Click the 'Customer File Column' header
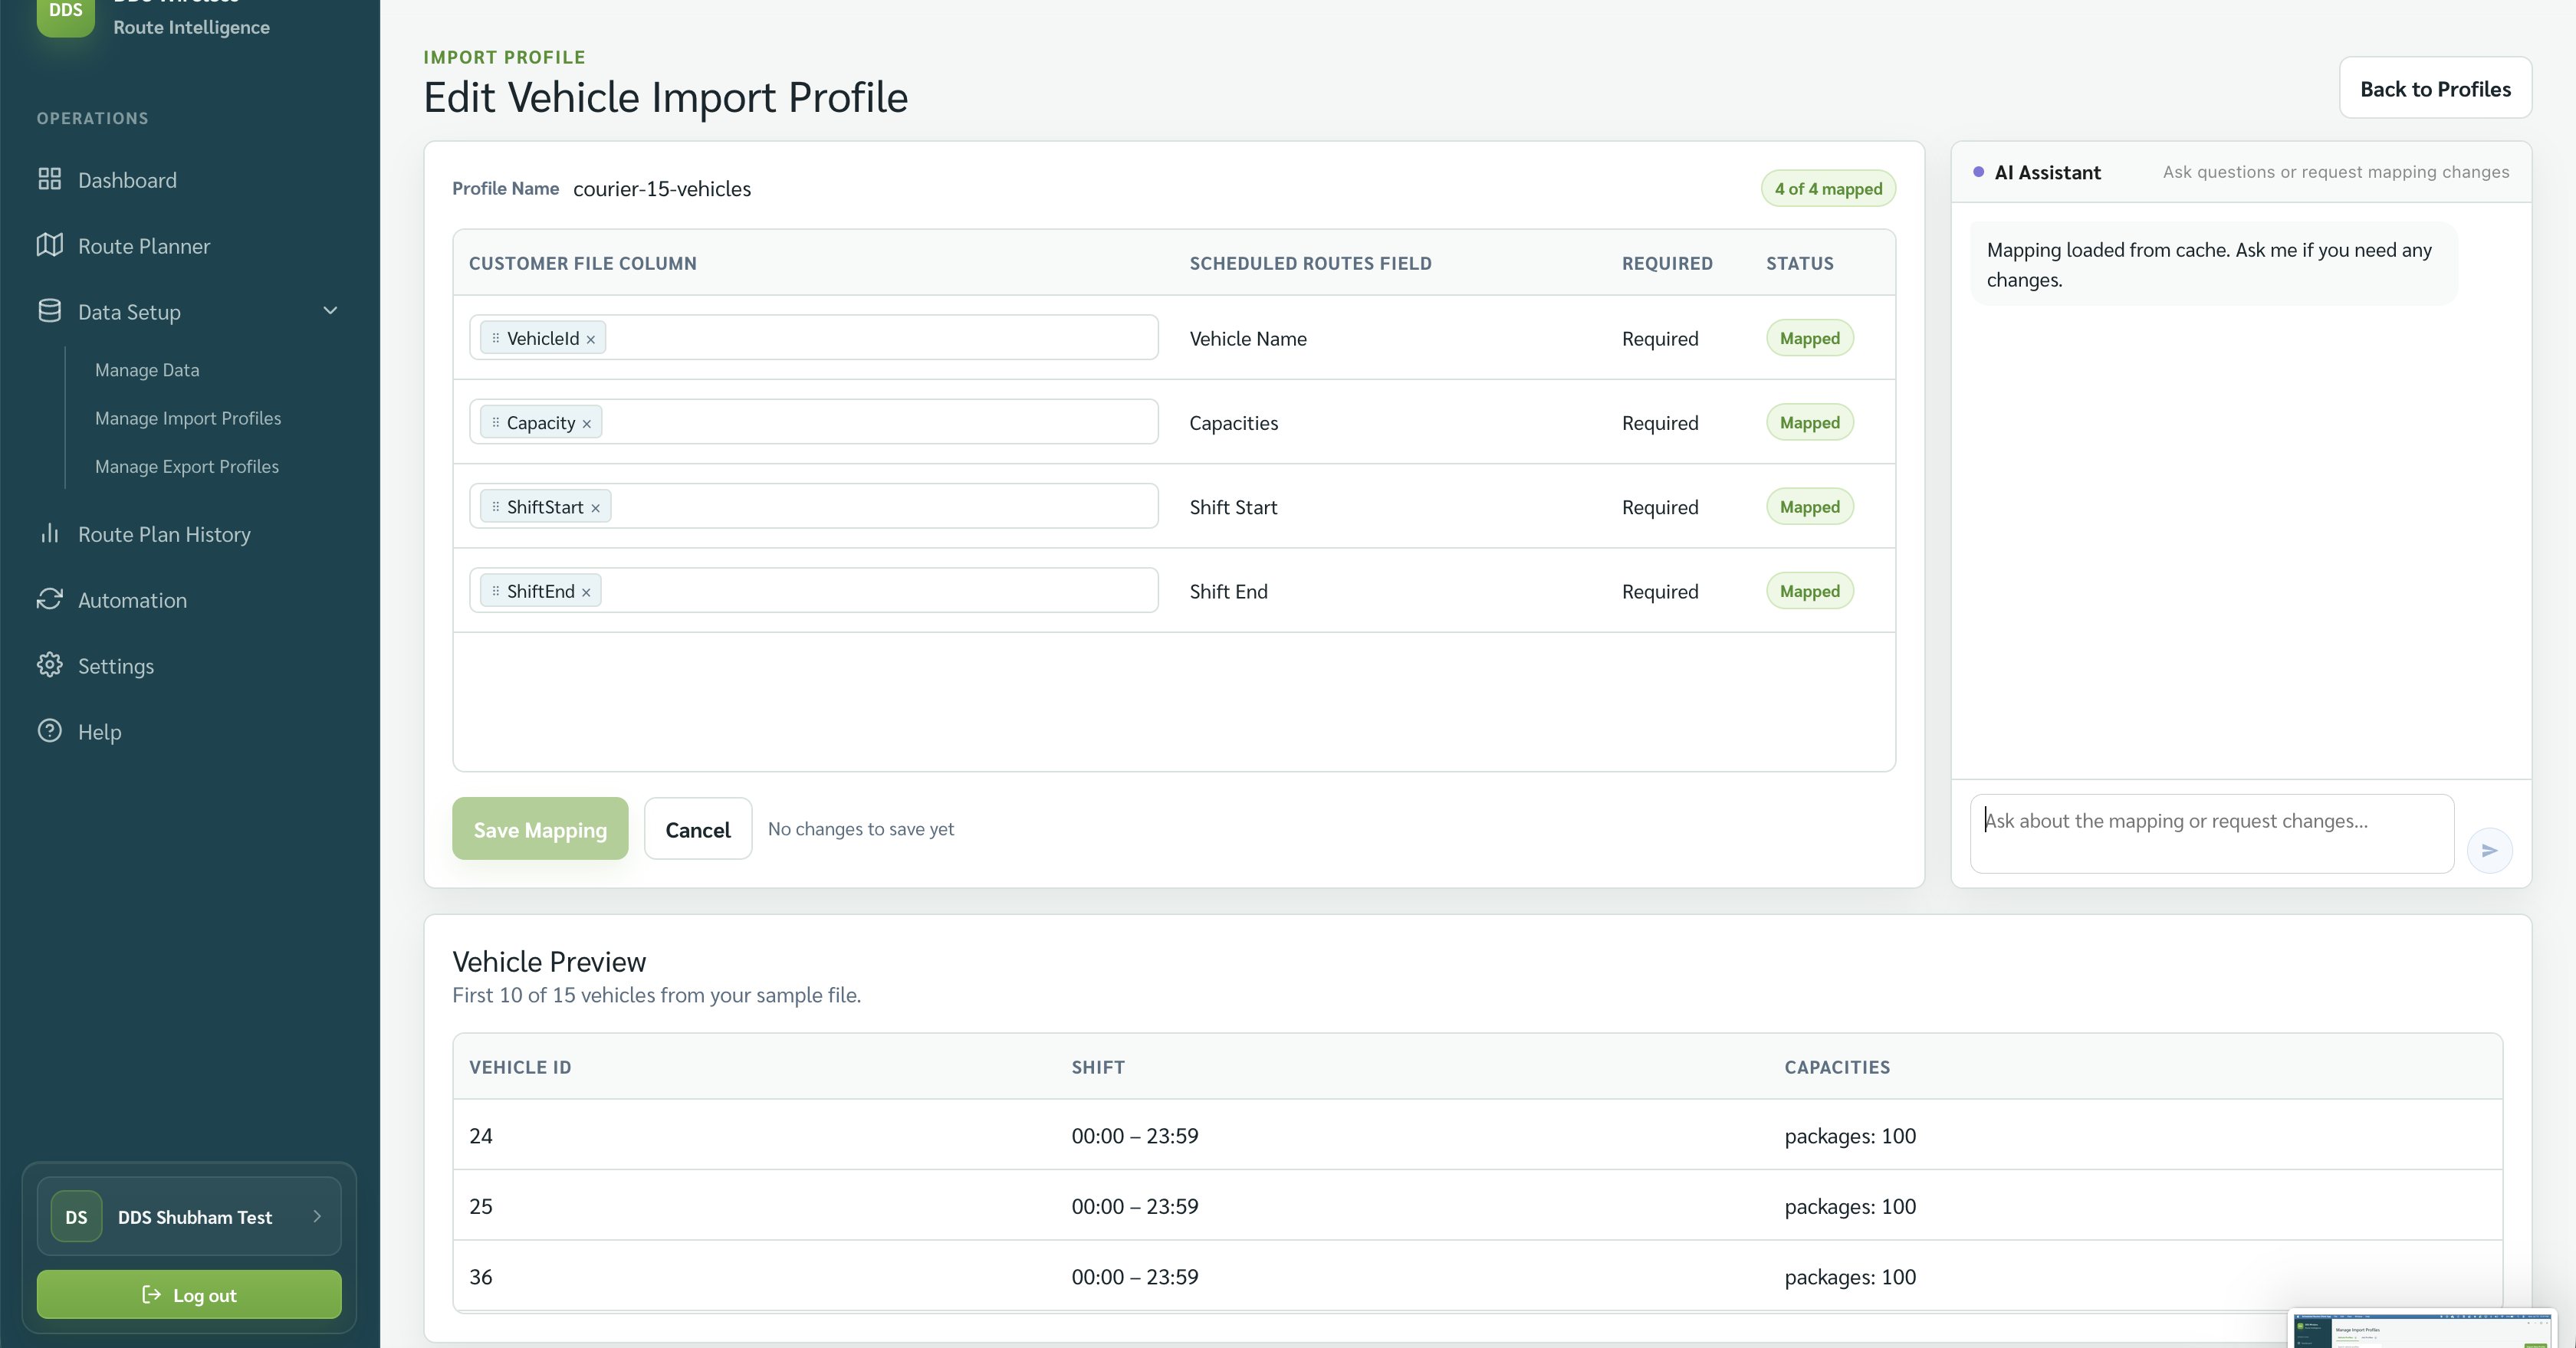Image resolution: width=2576 pixels, height=1348 pixels. click(x=583, y=263)
